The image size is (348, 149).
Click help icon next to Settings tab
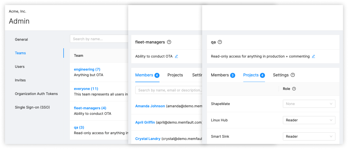point(293,75)
